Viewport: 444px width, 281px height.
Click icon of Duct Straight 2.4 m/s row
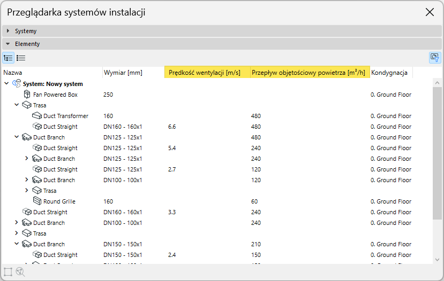pyautogui.click(x=37, y=254)
